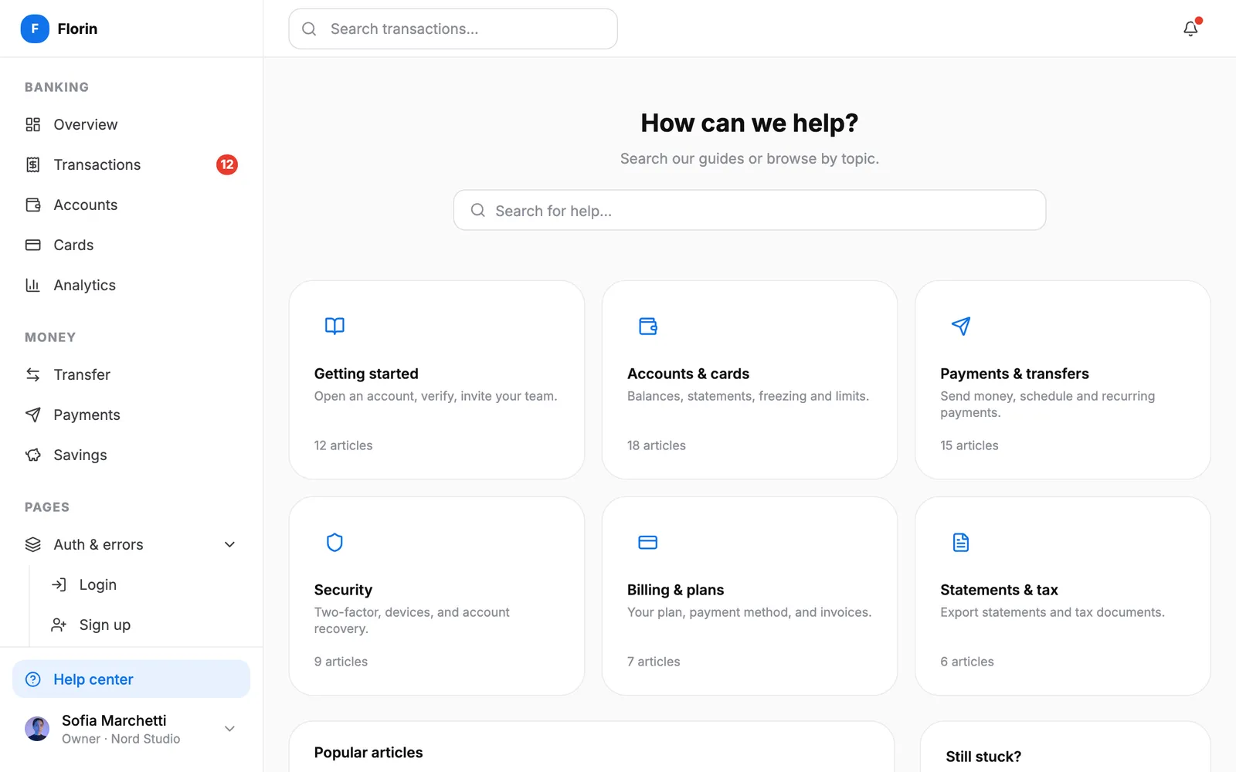Open the Security help topic
This screenshot has height=772, width=1236.
tap(436, 596)
